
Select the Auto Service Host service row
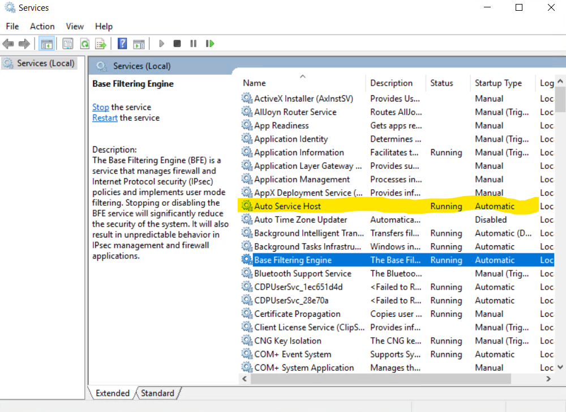click(288, 206)
